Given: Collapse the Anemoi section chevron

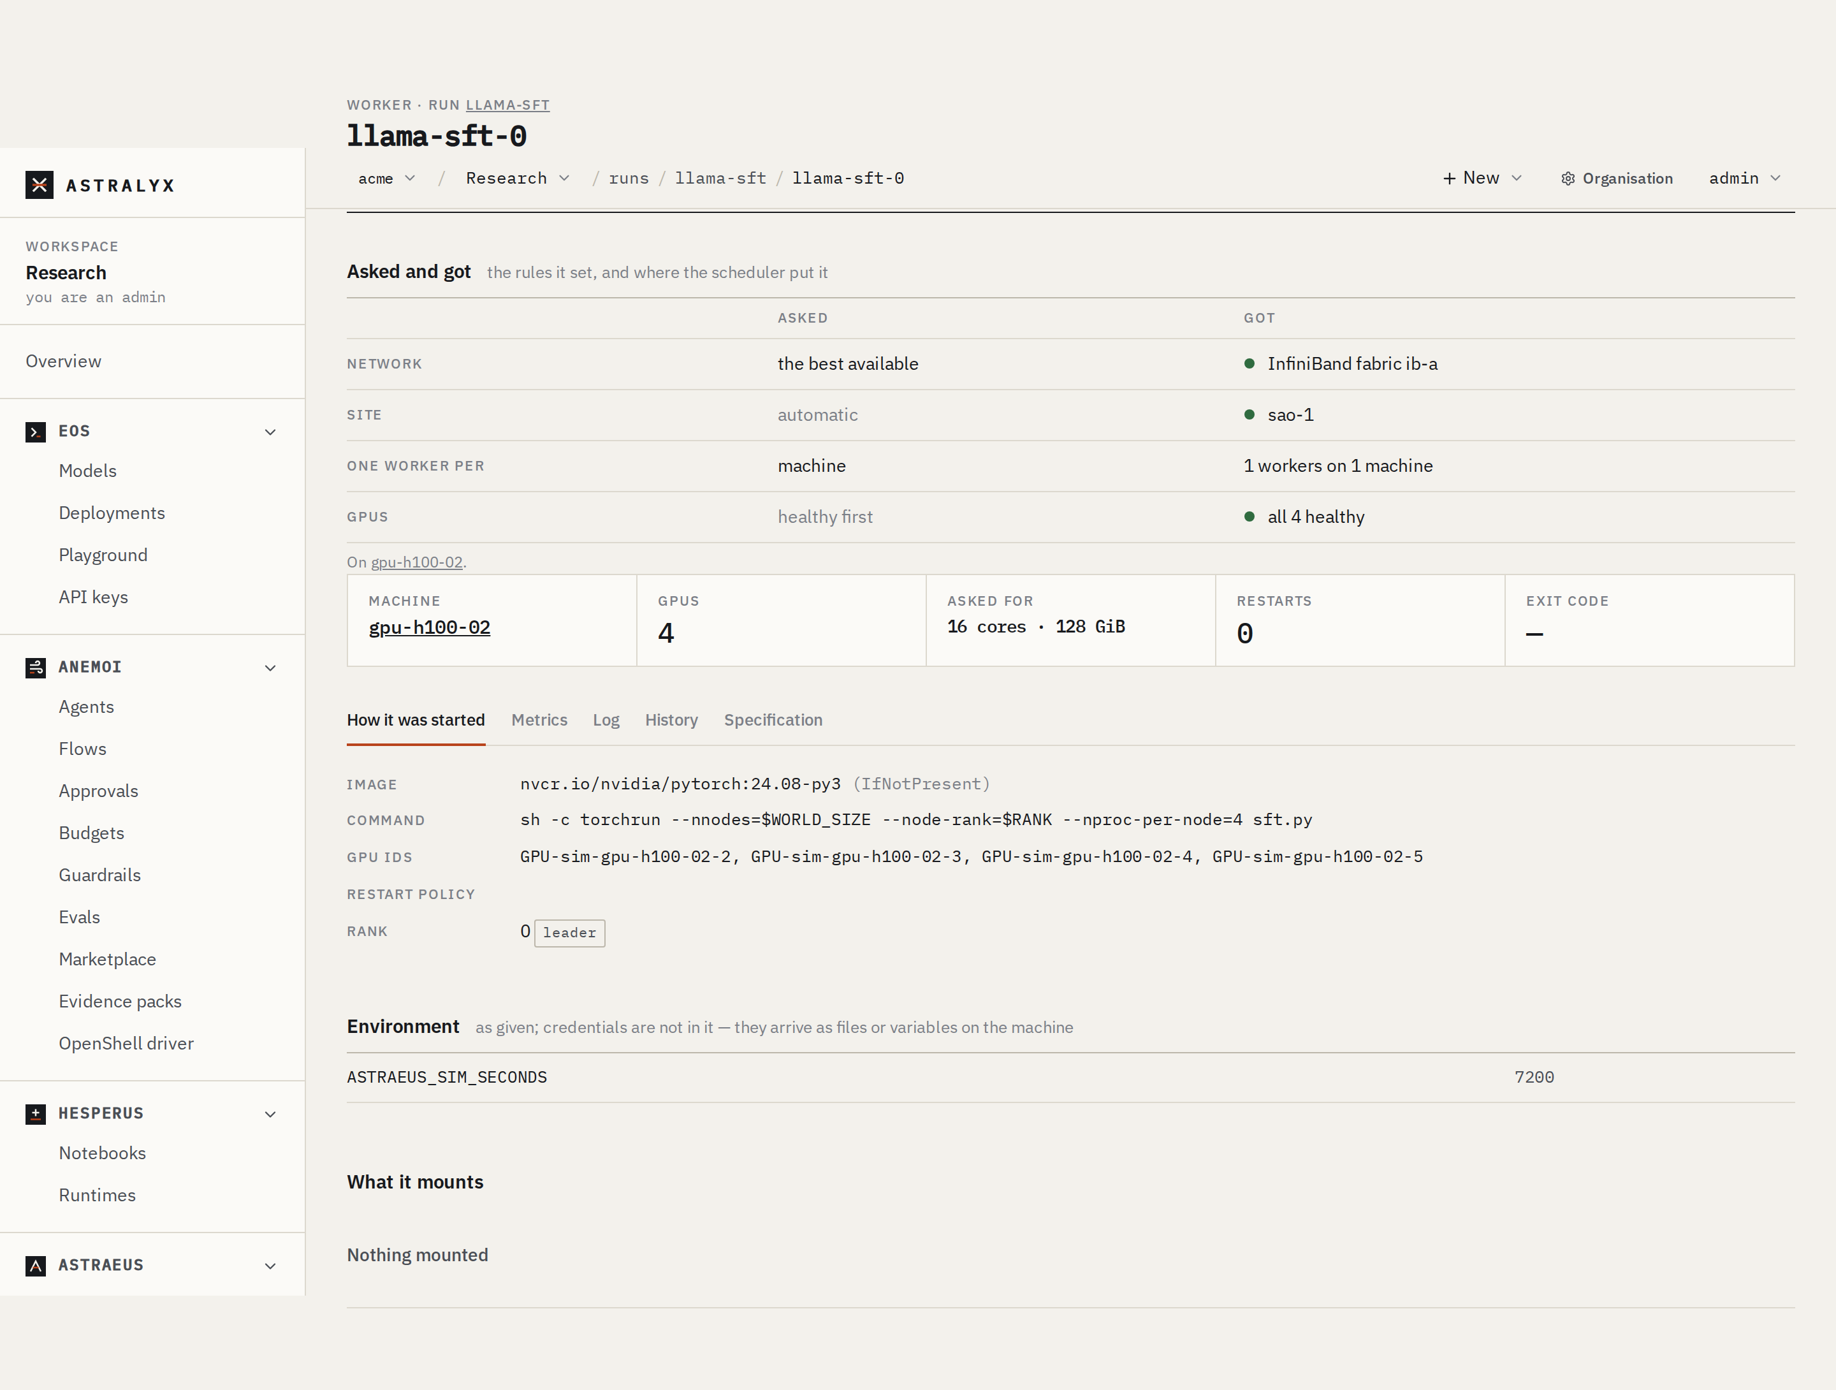Looking at the screenshot, I should coord(270,668).
